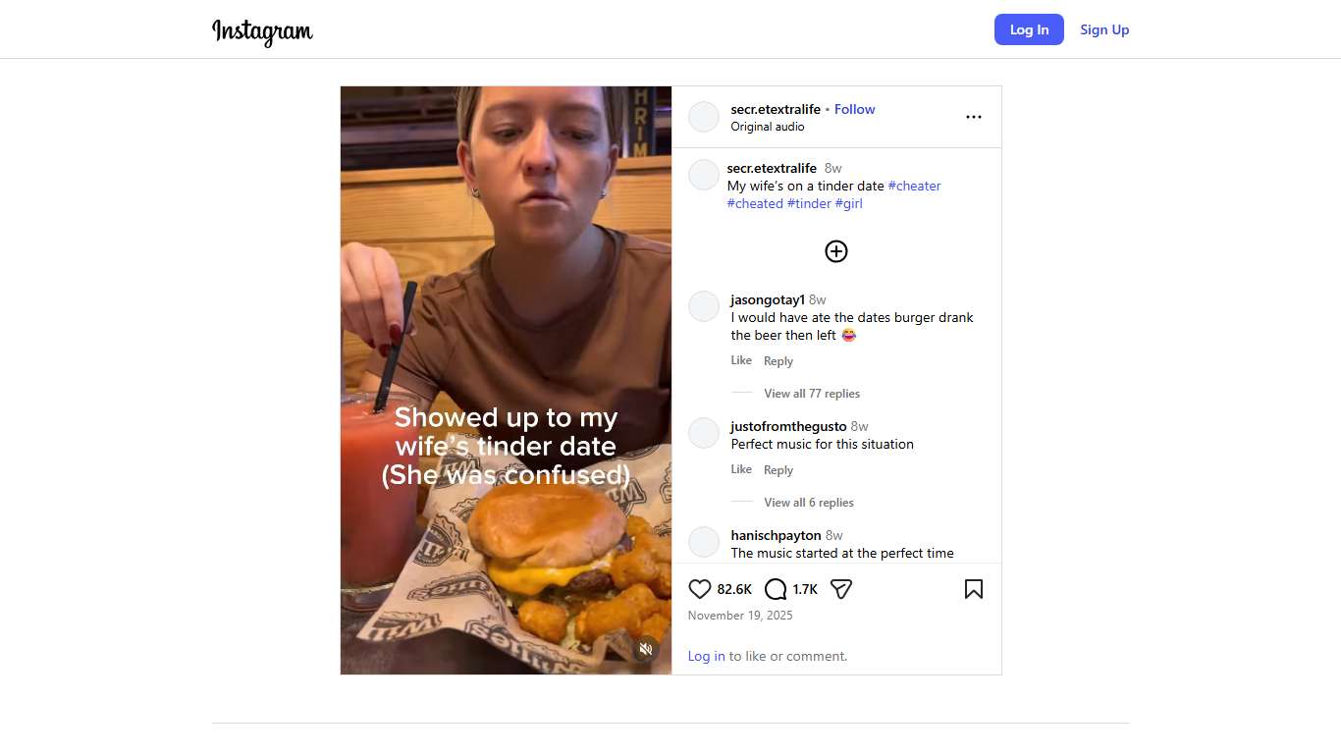
Task: Click the Instagram logo
Action: point(262,30)
